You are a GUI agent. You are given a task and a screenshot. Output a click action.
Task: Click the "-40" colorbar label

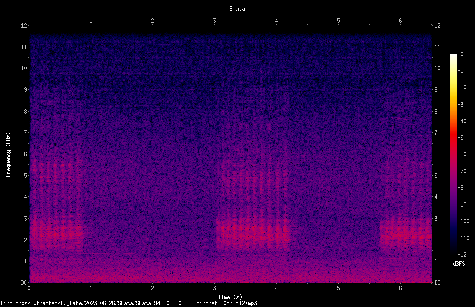click(x=462, y=121)
